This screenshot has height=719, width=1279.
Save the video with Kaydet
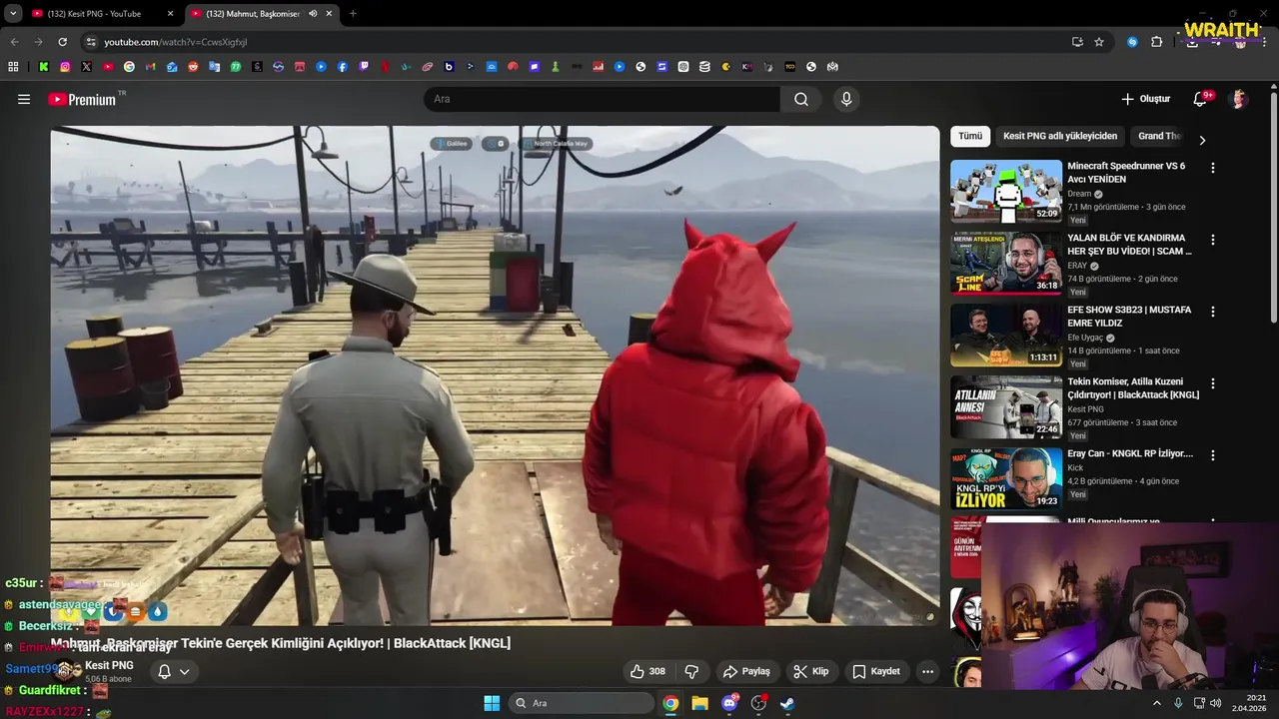(x=875, y=671)
